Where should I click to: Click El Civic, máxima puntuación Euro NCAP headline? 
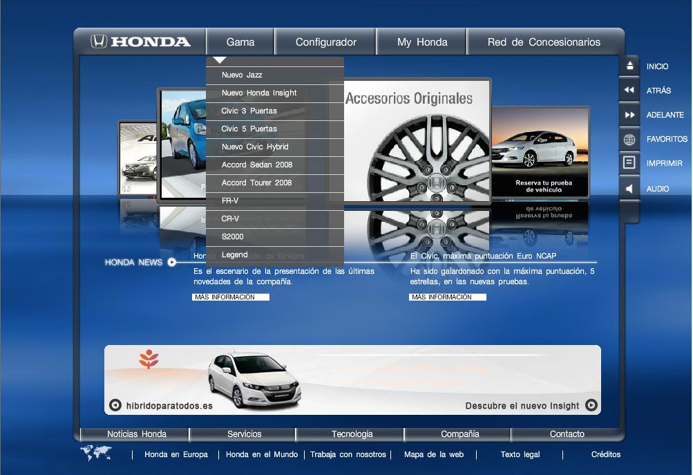coord(483,256)
